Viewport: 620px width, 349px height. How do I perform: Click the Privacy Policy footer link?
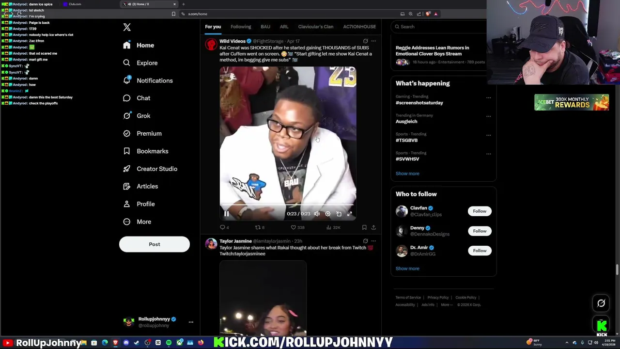click(438, 298)
